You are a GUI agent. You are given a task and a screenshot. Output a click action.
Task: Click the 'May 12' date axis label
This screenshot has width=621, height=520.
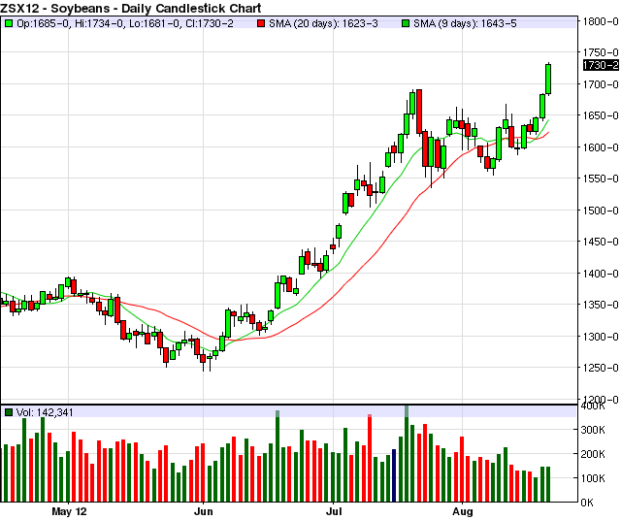69,511
